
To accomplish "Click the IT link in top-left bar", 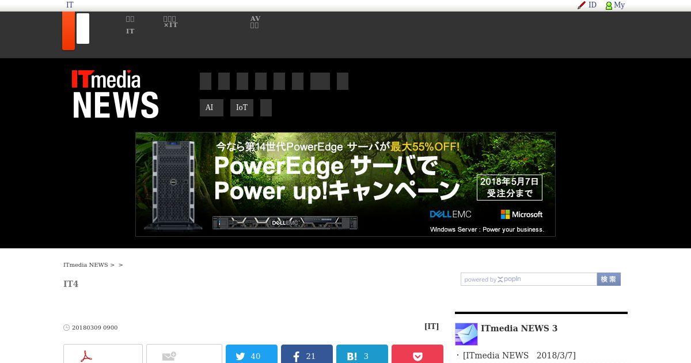I will [70, 5].
